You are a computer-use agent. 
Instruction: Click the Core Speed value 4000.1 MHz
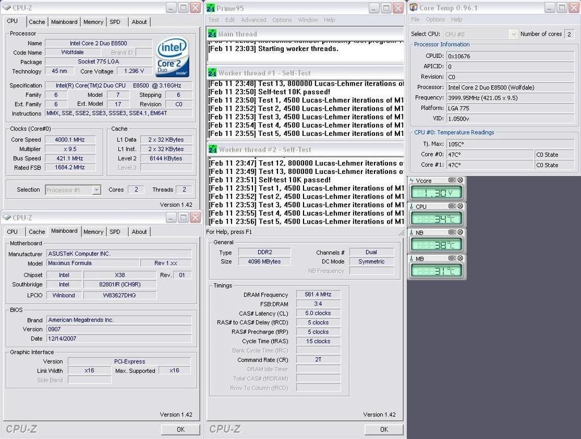click(x=70, y=140)
